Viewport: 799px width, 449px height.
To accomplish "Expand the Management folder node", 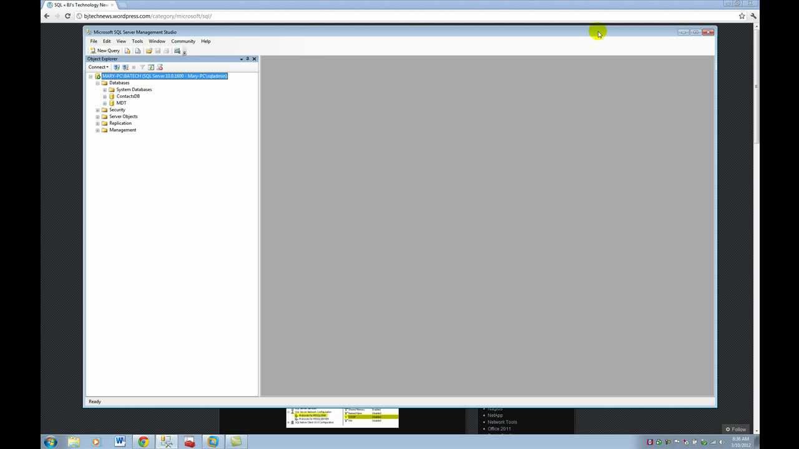I will pyautogui.click(x=97, y=130).
